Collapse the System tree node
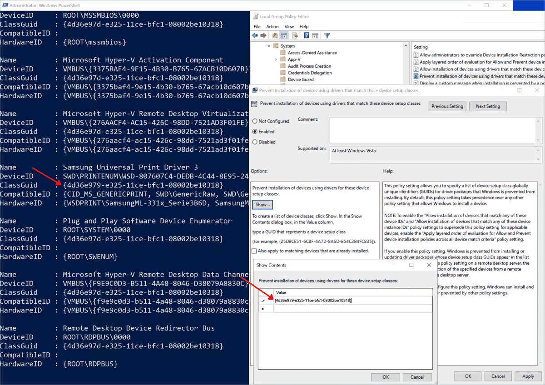The image size is (545, 385). (x=268, y=46)
